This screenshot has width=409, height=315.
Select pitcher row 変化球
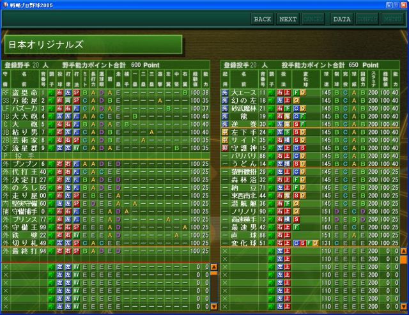pyautogui.click(x=310, y=243)
